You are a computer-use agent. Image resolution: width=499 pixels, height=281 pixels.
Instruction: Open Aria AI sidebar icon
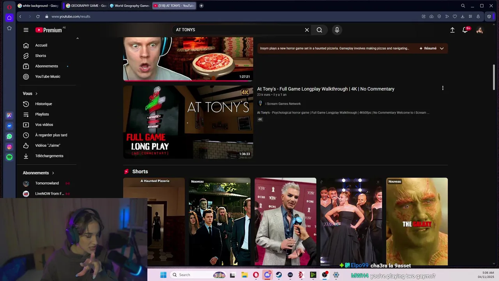(x=9, y=116)
